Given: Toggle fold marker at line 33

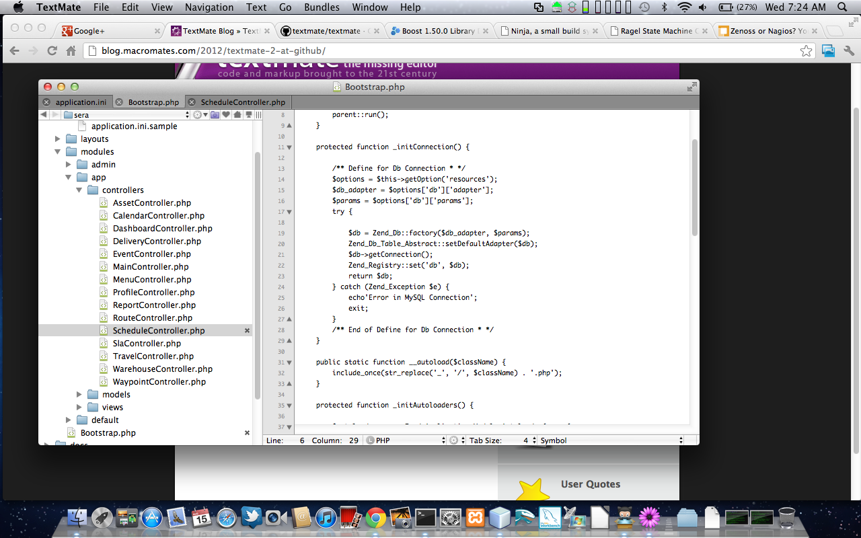Looking at the screenshot, I should point(289,384).
